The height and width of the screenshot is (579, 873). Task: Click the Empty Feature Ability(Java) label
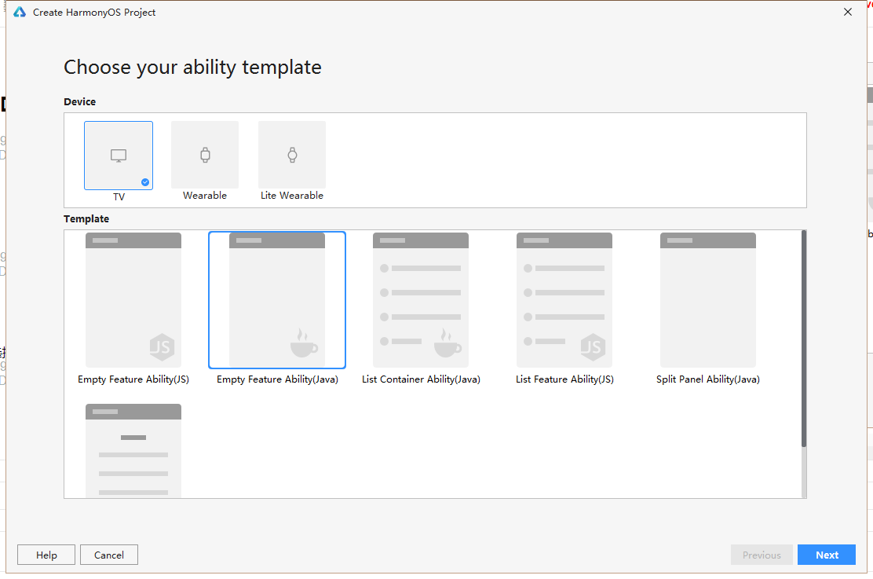coord(277,379)
